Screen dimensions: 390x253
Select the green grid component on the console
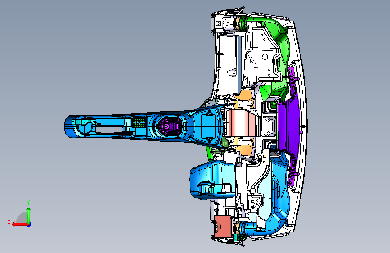click(x=139, y=122)
